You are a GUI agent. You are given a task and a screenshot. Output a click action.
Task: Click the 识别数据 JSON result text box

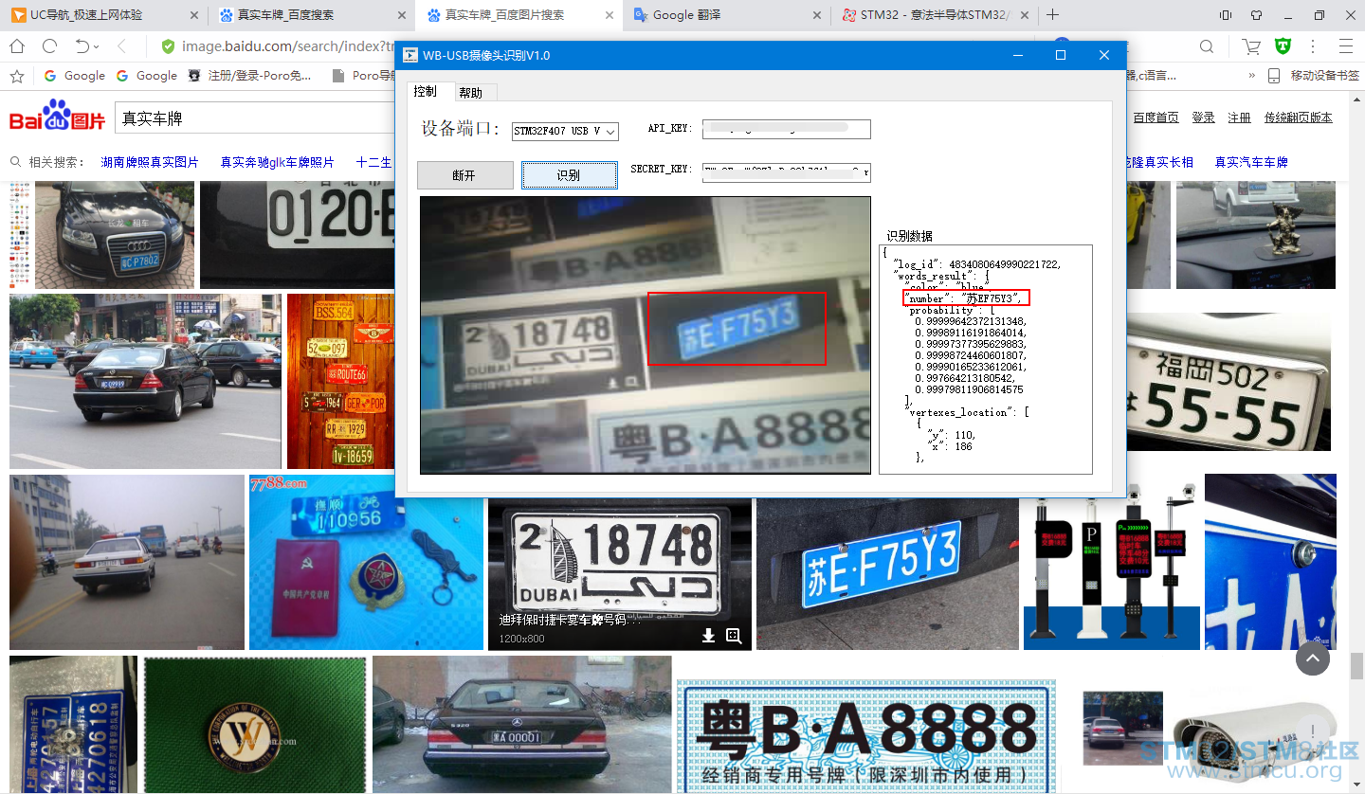986,359
